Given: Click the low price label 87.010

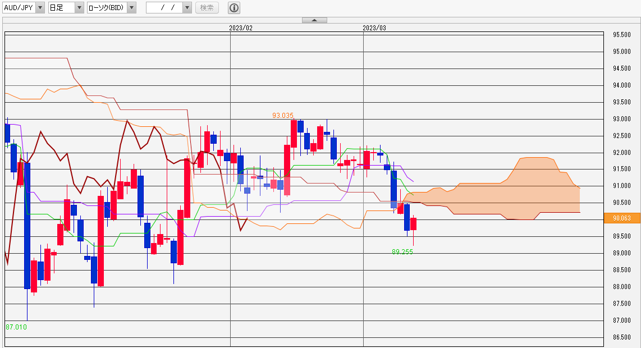Looking at the screenshot, I should click(x=16, y=327).
